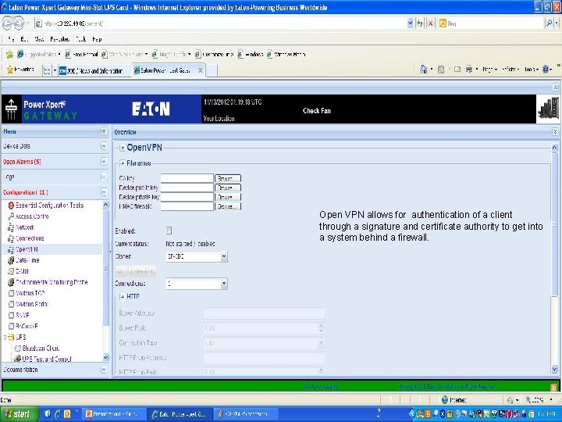This screenshot has height=422, width=562.
Task: Click the UPS devices image in the header
Action: tap(549, 109)
